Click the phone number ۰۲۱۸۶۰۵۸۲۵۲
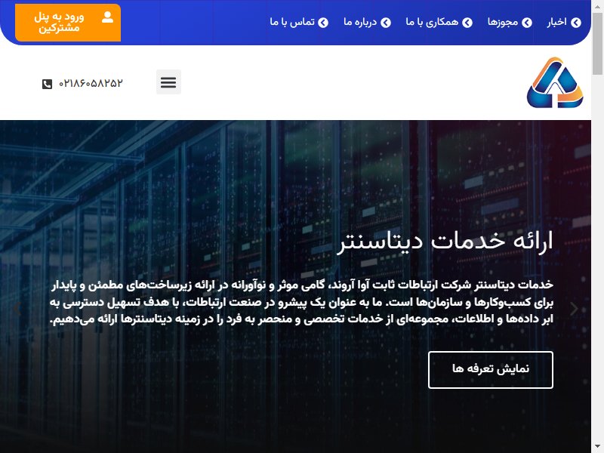The width and height of the screenshot is (604, 453). coord(91,83)
